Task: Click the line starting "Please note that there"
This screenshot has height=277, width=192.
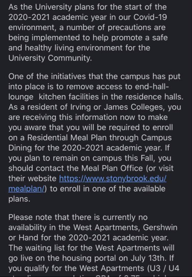Action: click(x=78, y=217)
